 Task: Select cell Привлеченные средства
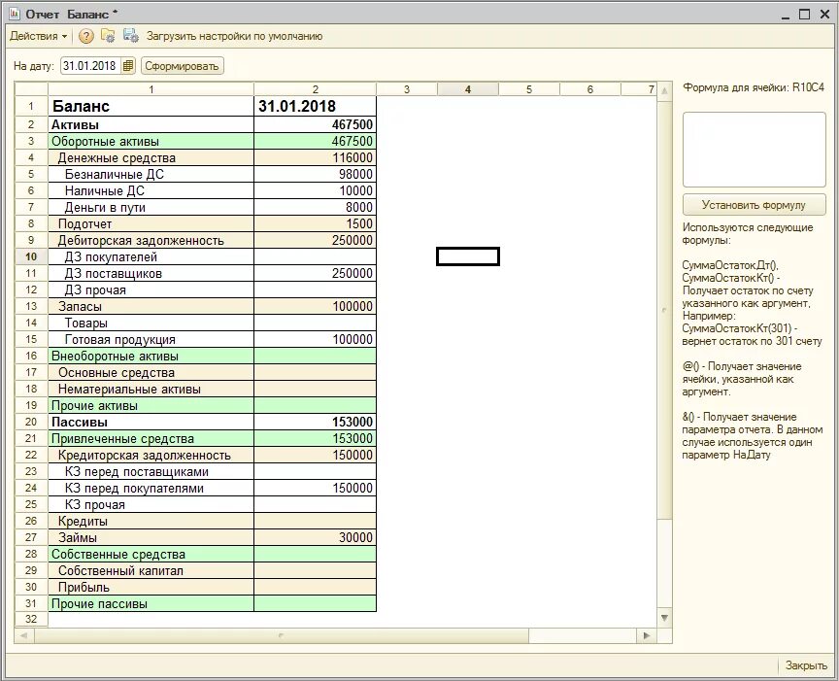(151, 438)
